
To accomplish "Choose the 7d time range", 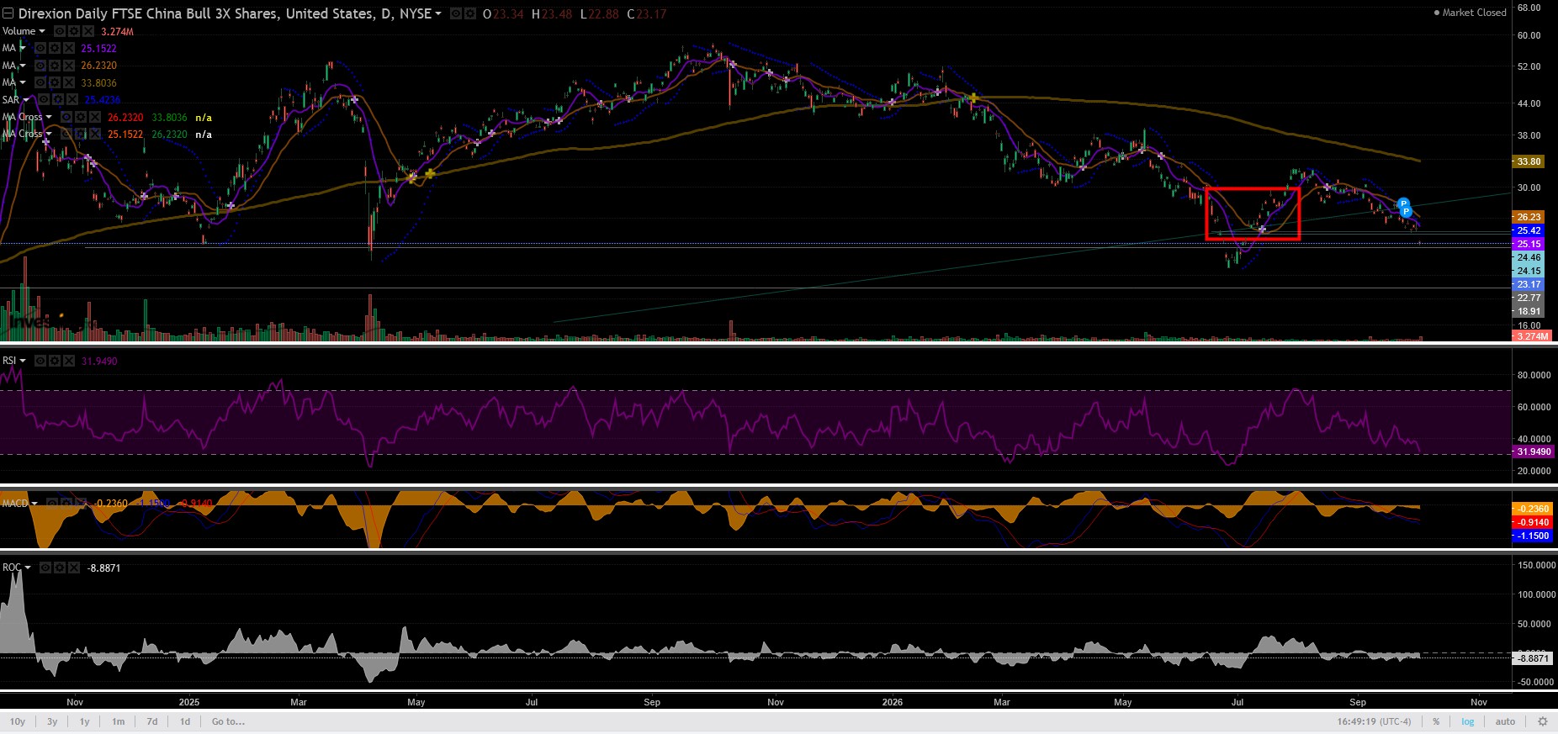I will click(x=152, y=721).
